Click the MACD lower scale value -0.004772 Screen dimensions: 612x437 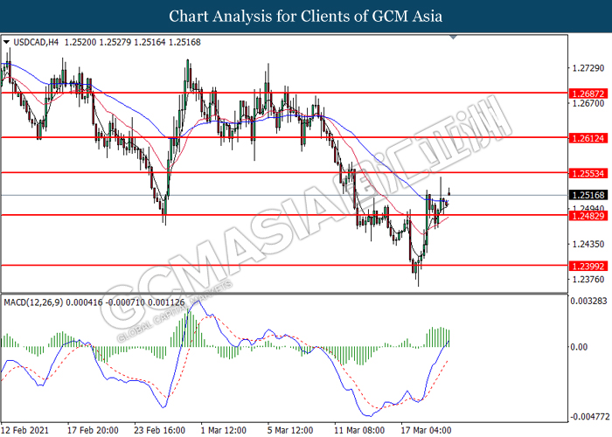590,416
